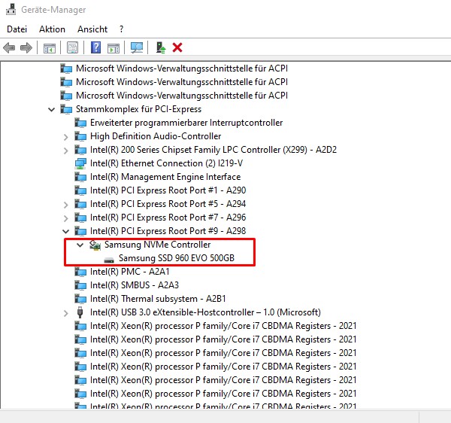The width and height of the screenshot is (451, 423).
Task: Select Intel(R) Ethernet Connection (2) I219-V
Action: 166,163
